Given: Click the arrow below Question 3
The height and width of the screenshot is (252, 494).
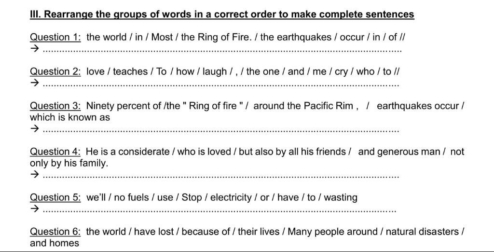Looking at the screenshot, I should pos(34,129).
